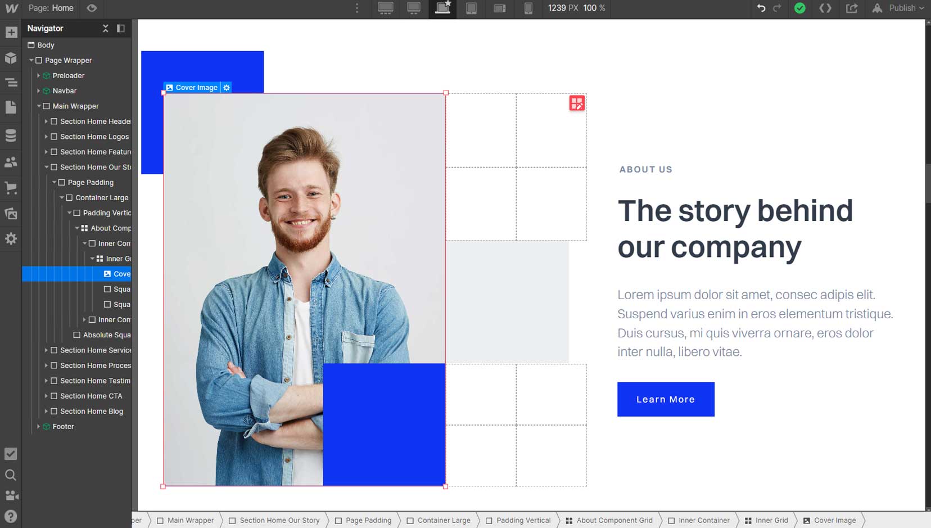Switch to mobile portrait breakpoint
Screen dimensions: 931x528
click(528, 8)
